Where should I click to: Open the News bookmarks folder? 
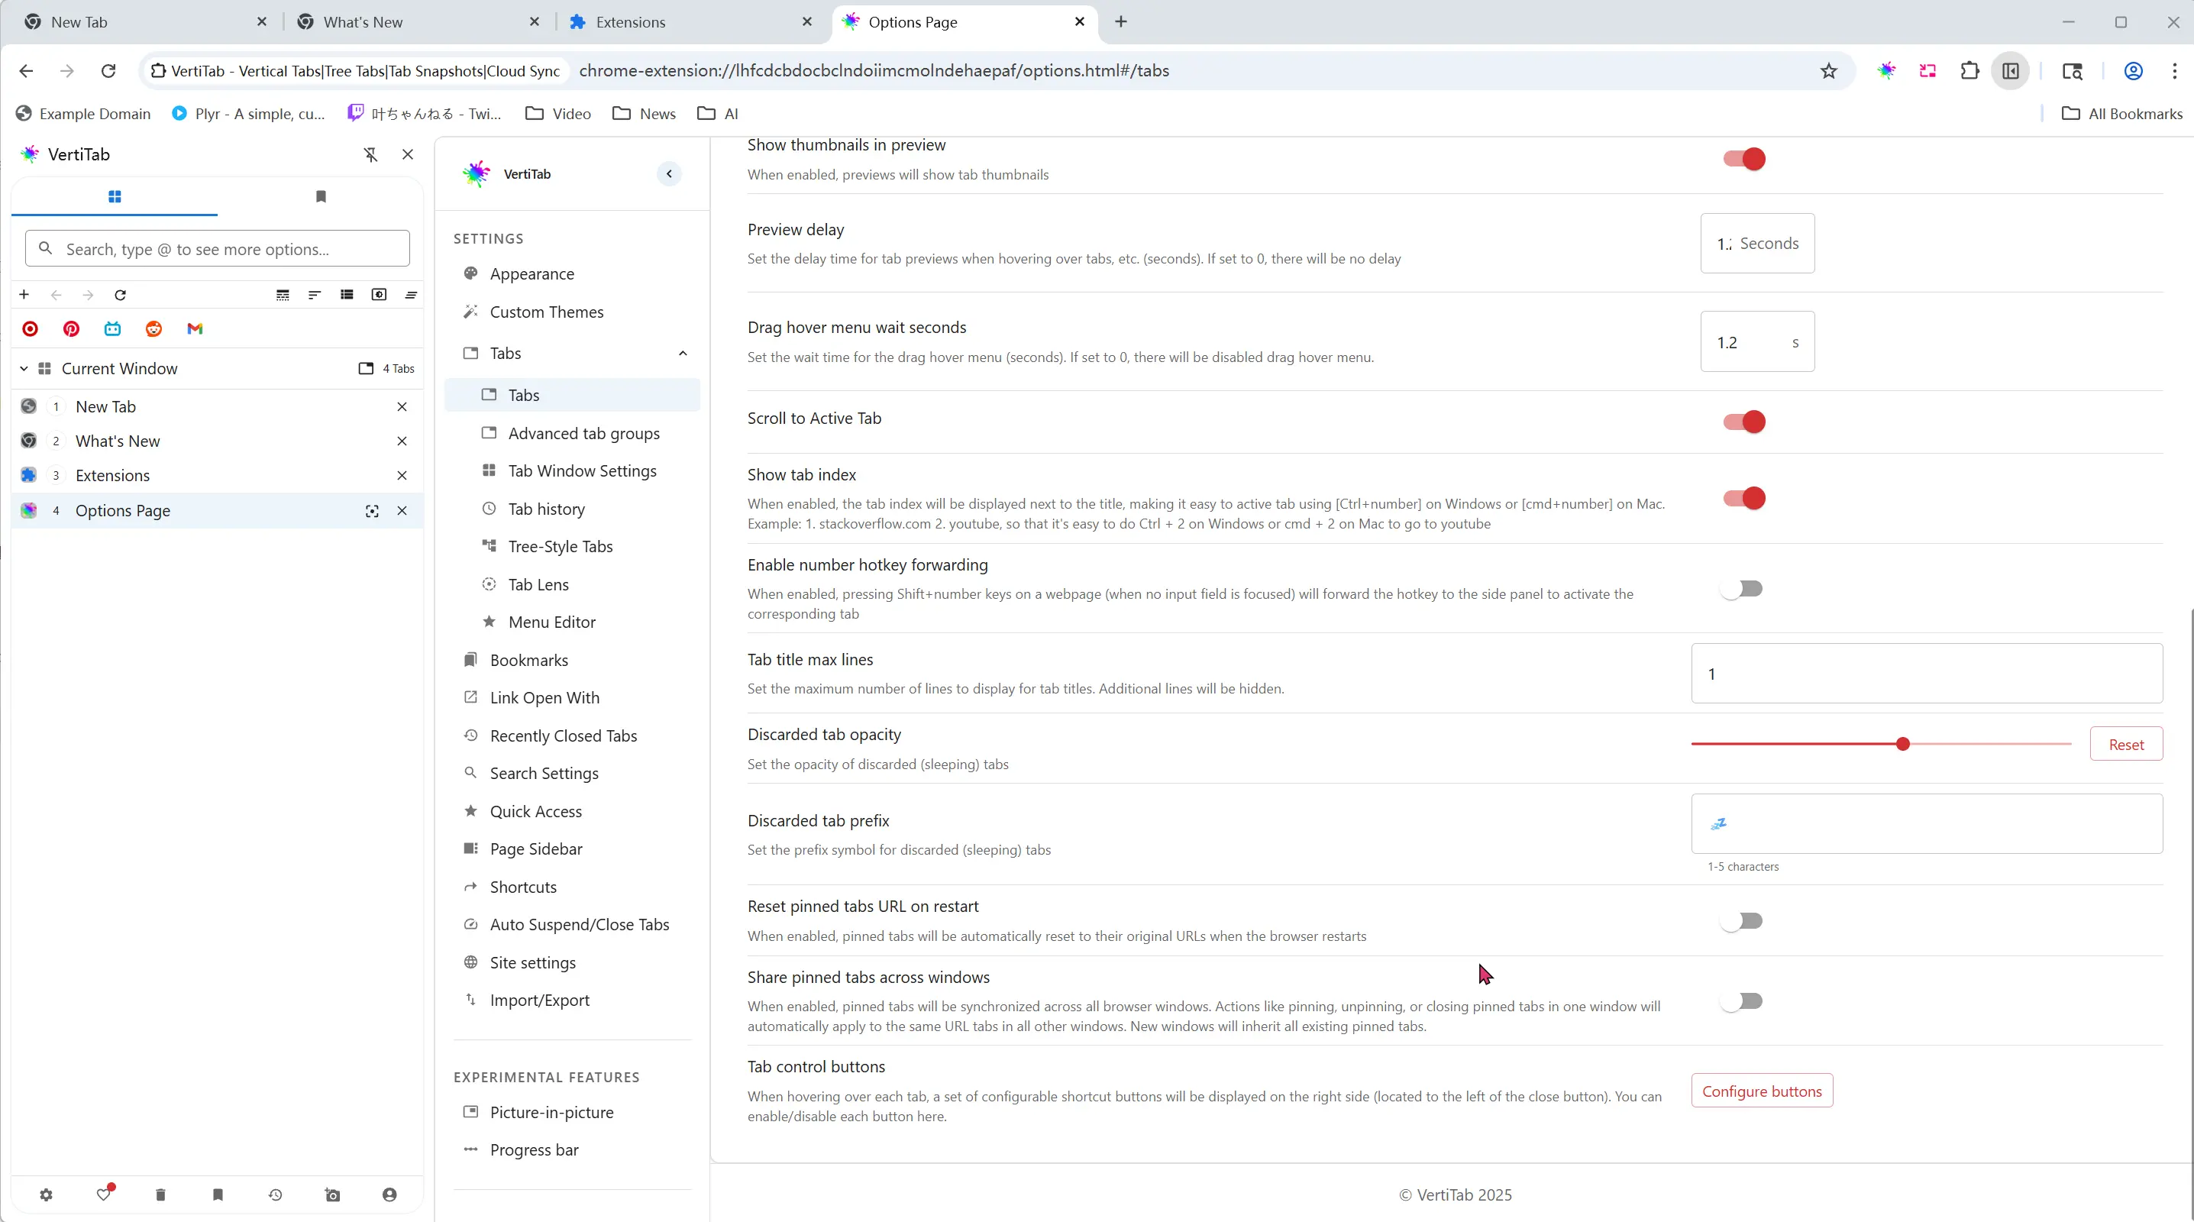645,113
